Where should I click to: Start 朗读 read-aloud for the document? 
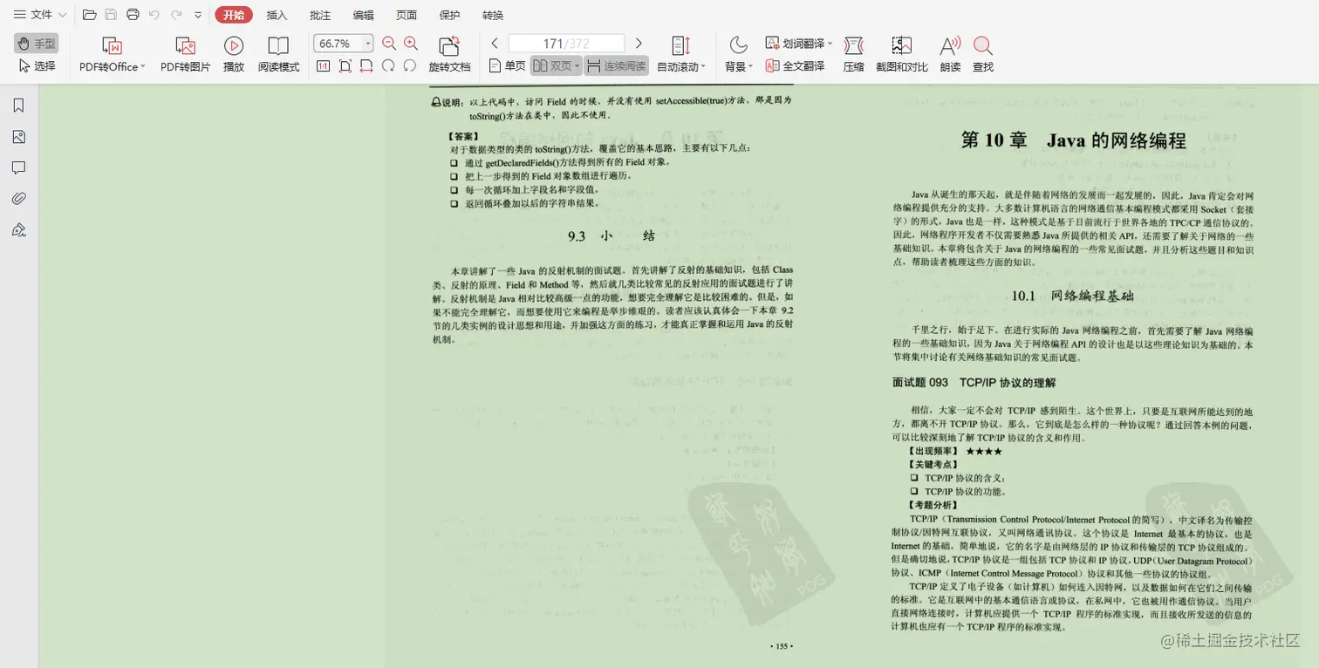coord(950,52)
